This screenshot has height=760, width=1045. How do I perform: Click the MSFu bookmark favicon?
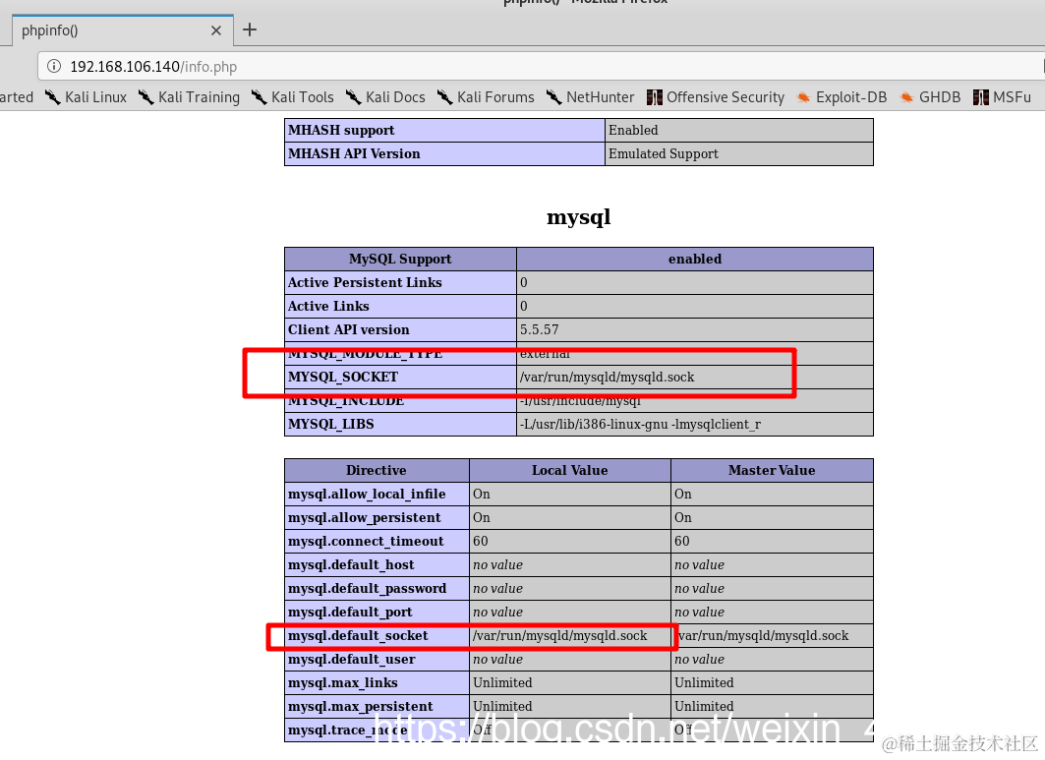(x=981, y=97)
